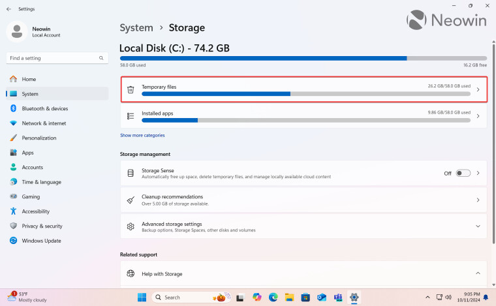This screenshot has width=496, height=306.
Task: Click the notifications bell icon
Action: (x=486, y=297)
